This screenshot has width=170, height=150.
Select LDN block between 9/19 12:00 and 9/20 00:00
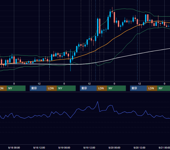(102, 88)
